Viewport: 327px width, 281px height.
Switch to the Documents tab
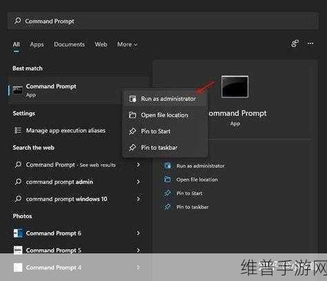pyautogui.click(x=69, y=44)
